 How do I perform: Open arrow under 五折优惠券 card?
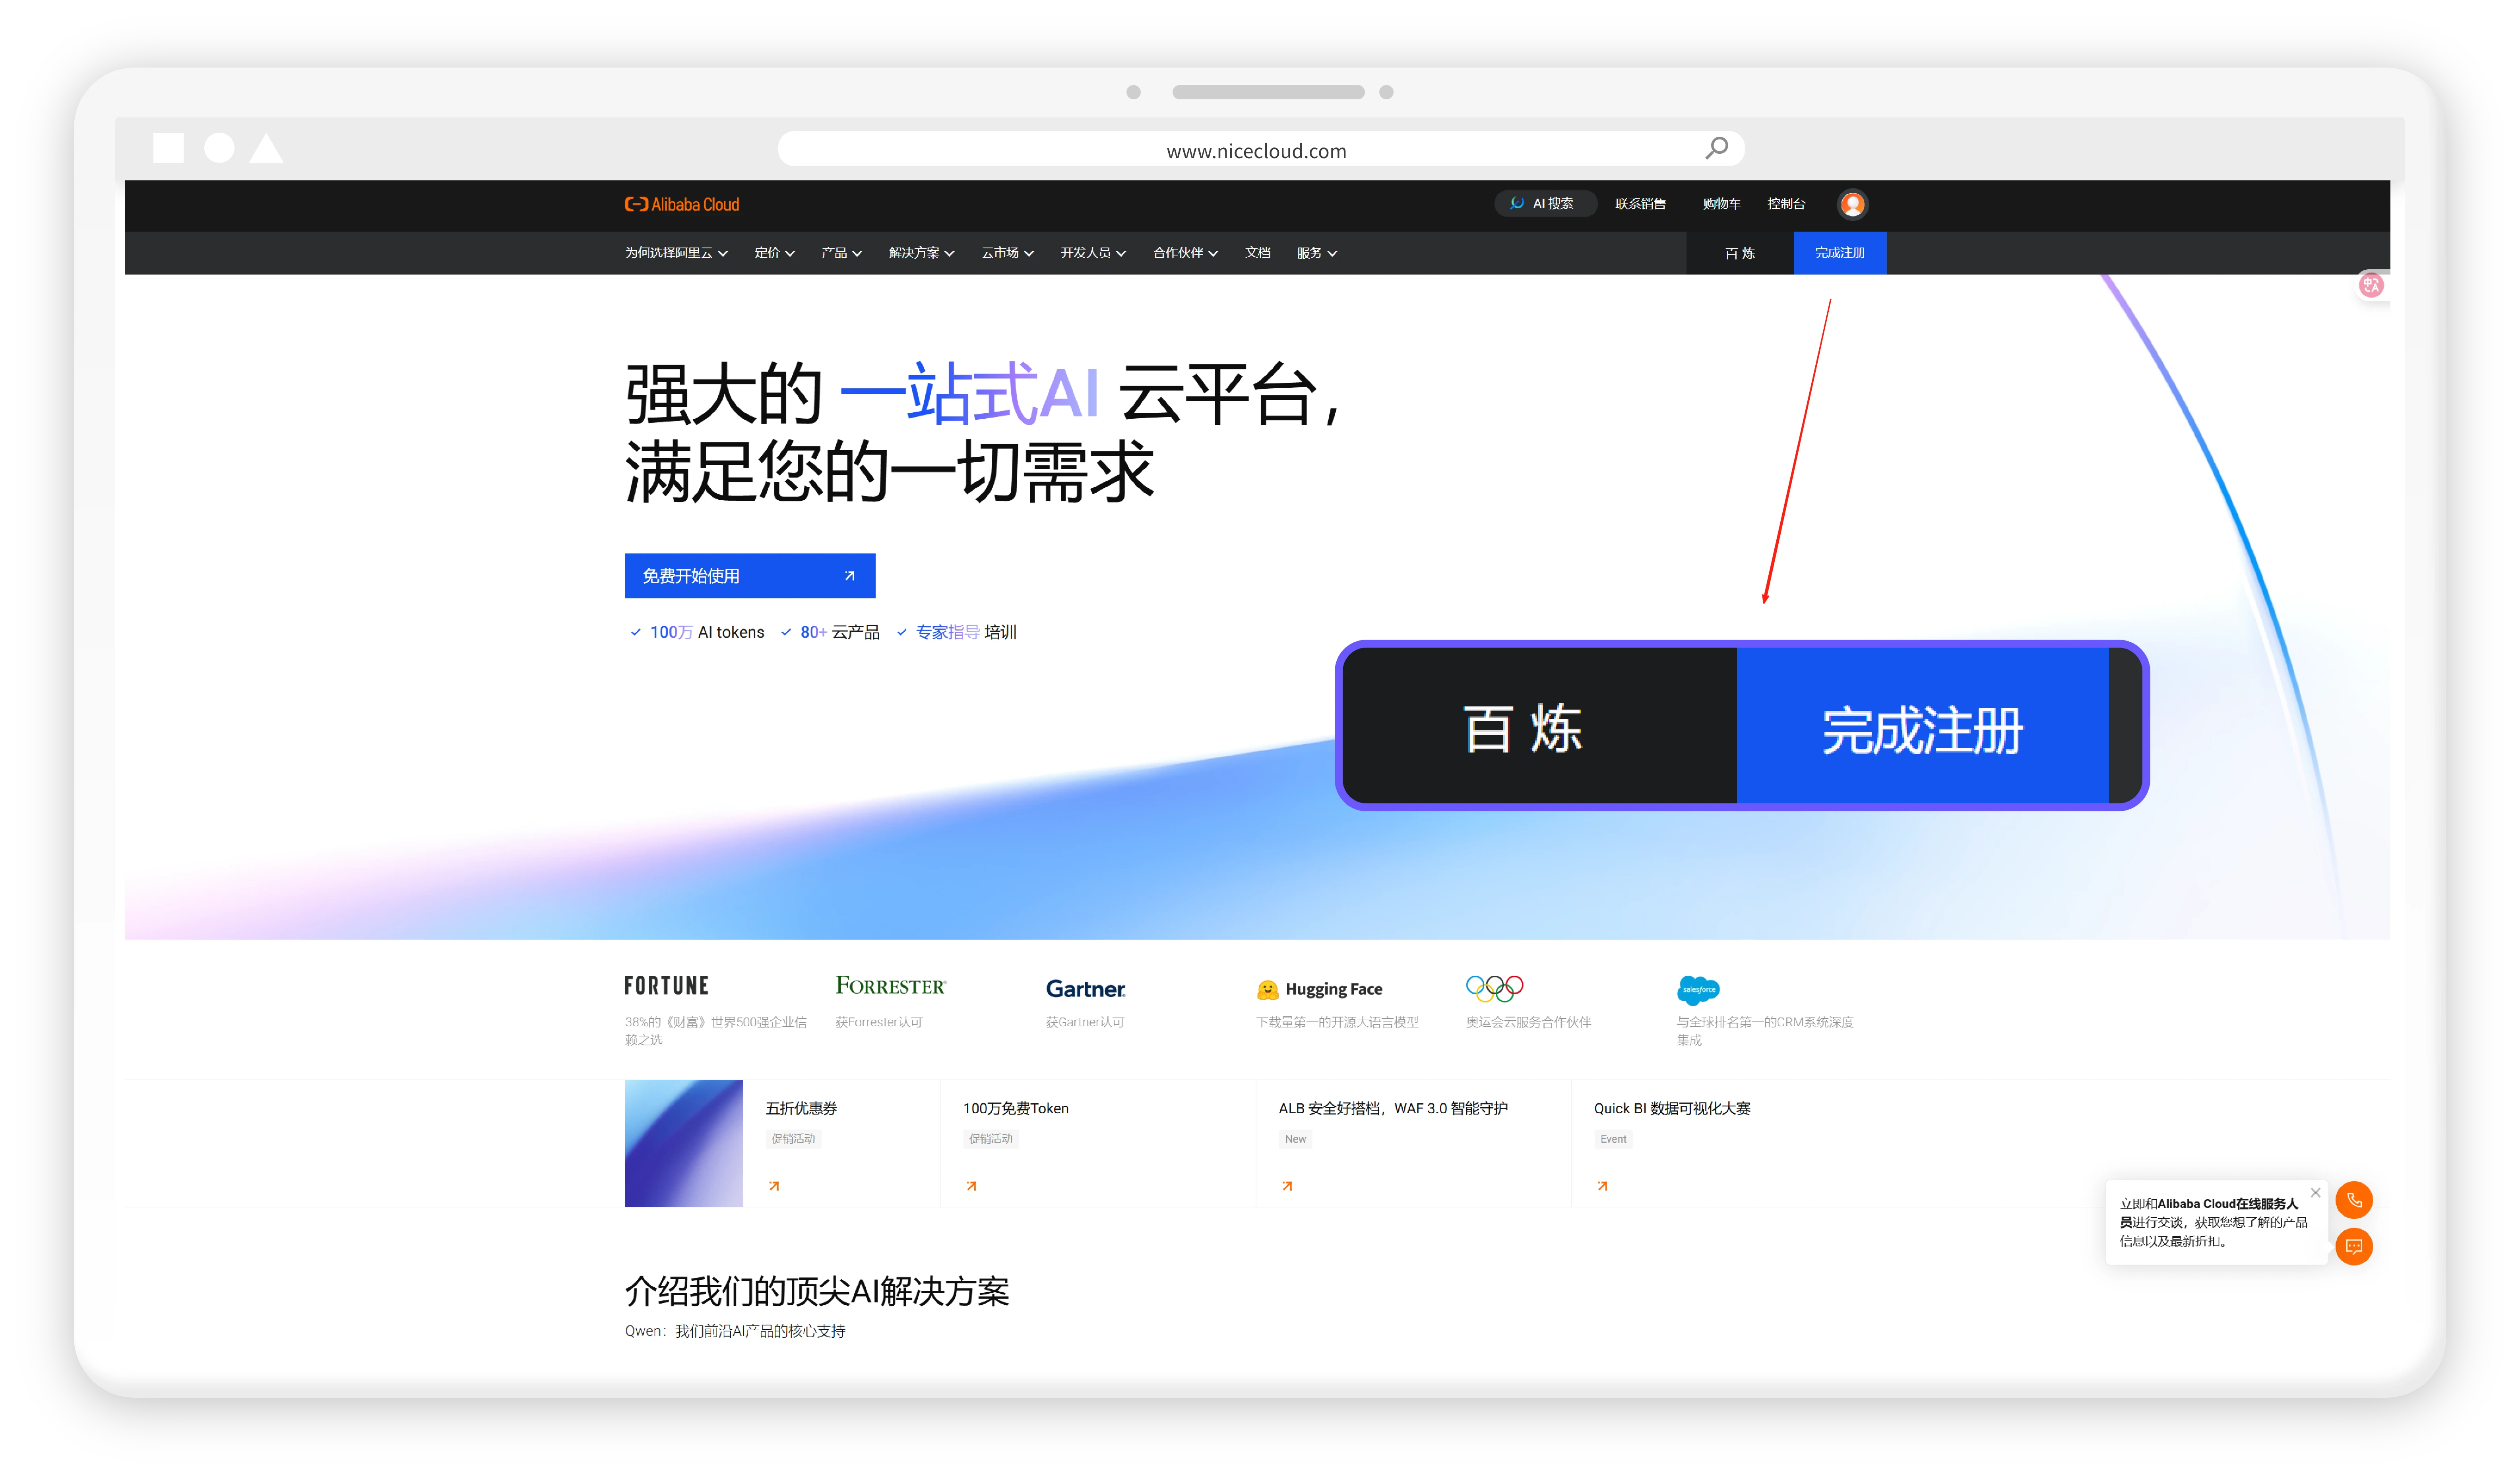(774, 1186)
